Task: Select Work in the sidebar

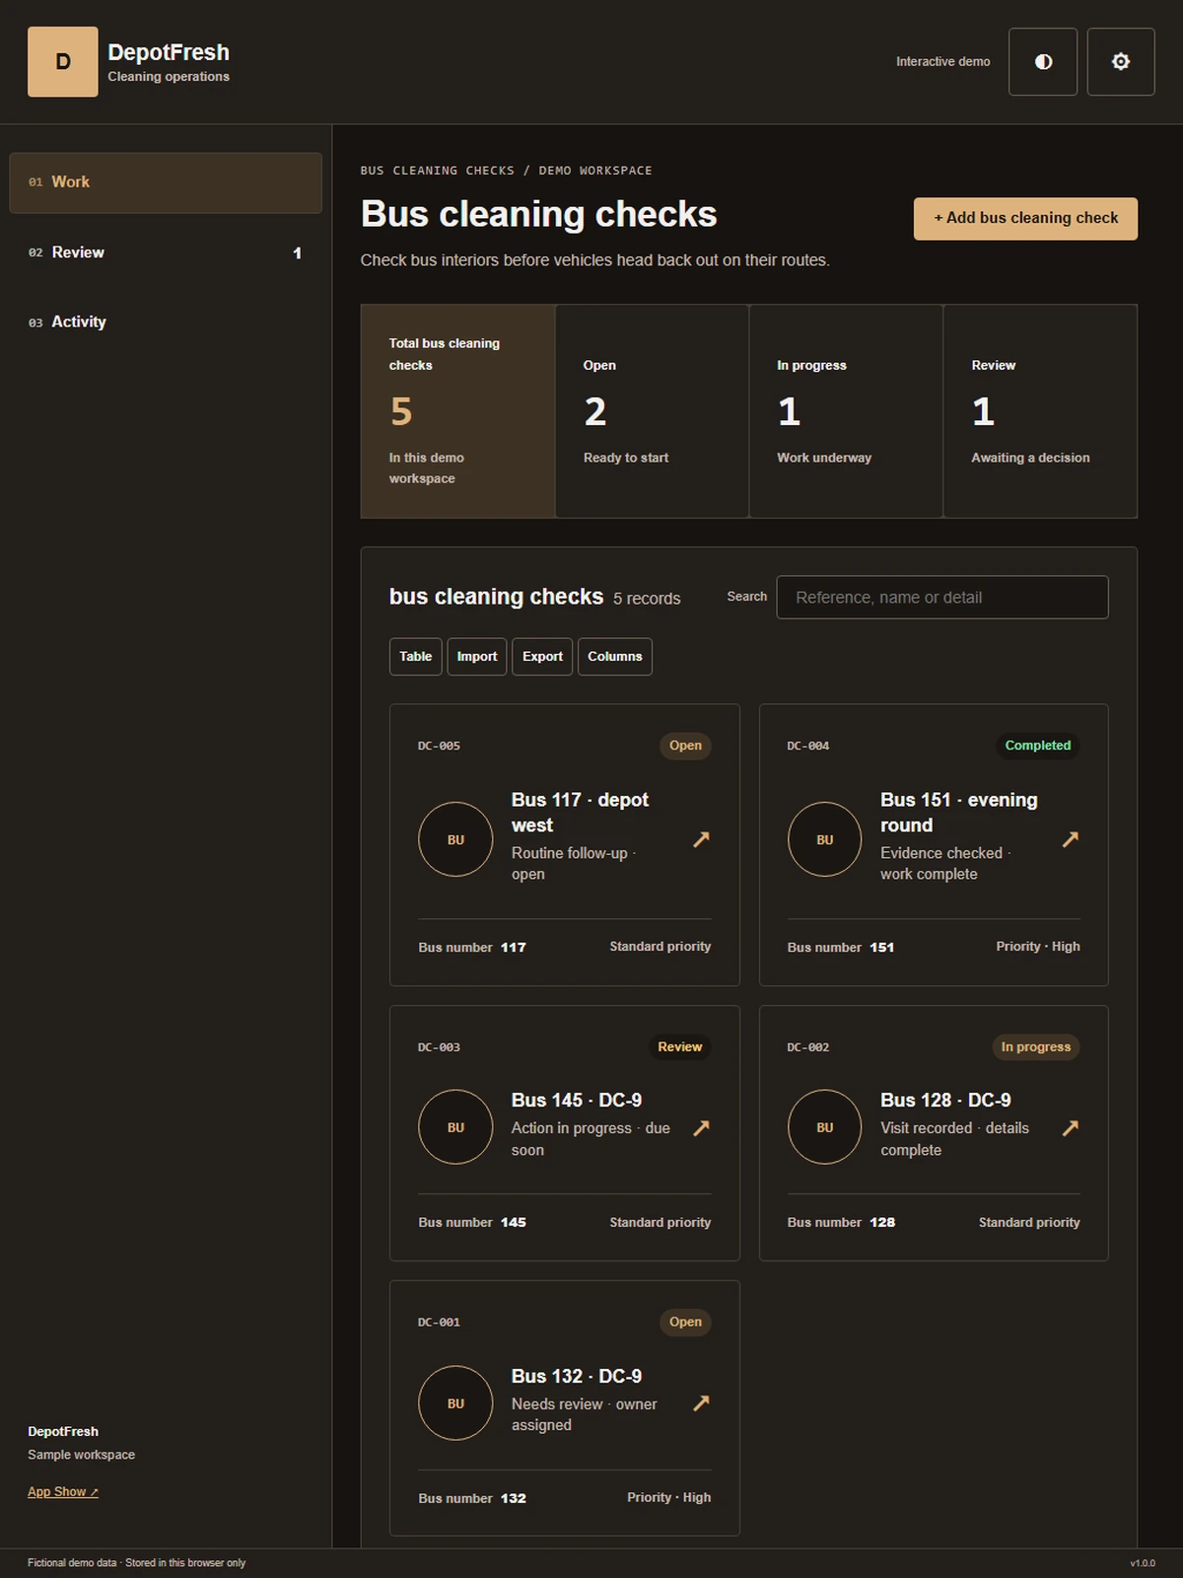Action: (166, 182)
